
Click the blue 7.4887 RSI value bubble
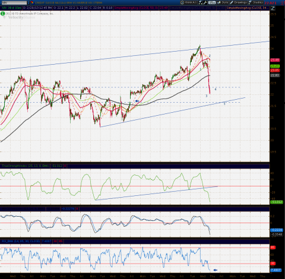tap(275, 270)
